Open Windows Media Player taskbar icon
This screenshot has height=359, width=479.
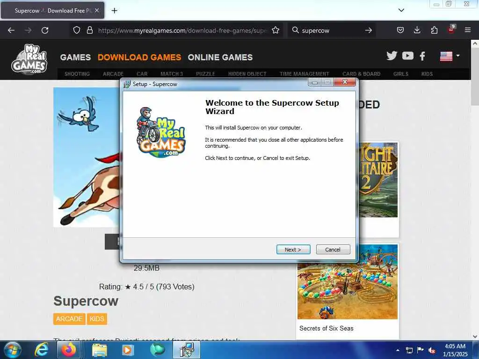coord(128,350)
